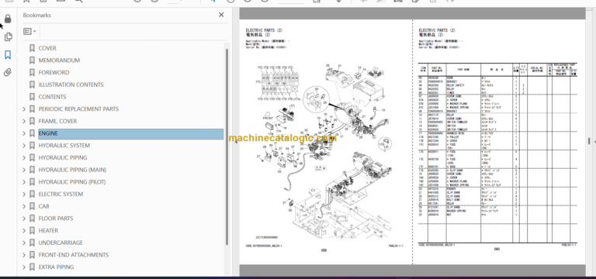This screenshot has height=279, width=596.
Task: Expand the HEATER bookmark chevron
Action: pos(24,230)
